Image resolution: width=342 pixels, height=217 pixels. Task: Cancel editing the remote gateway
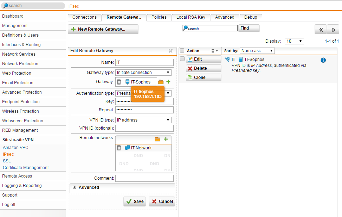pos(162,201)
